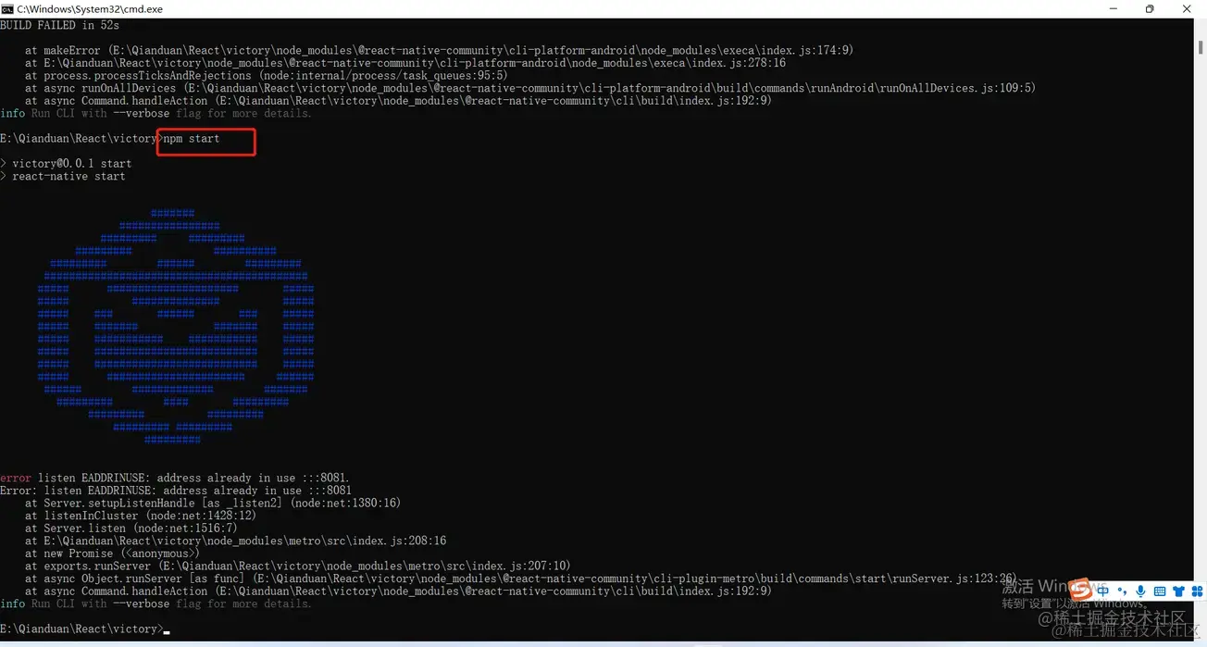Open the skin shirt icon in the IME toolbar
This screenshot has width=1207, height=647.
point(1178,591)
